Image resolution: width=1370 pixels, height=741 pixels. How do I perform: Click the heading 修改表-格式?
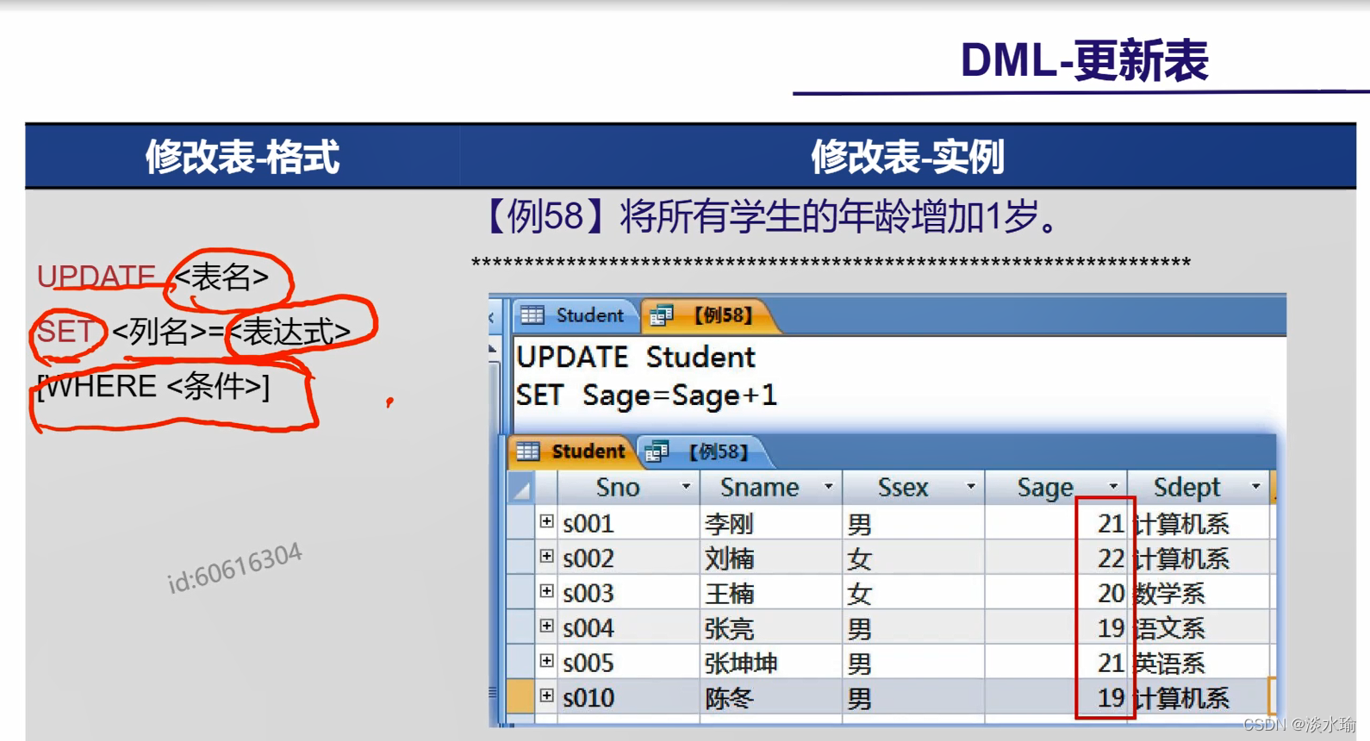click(x=242, y=157)
